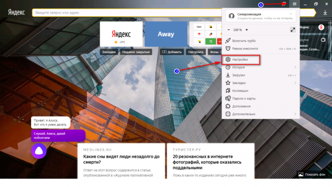Open the small Яндекс mini tile
332x187 pixels.
coord(199,27)
